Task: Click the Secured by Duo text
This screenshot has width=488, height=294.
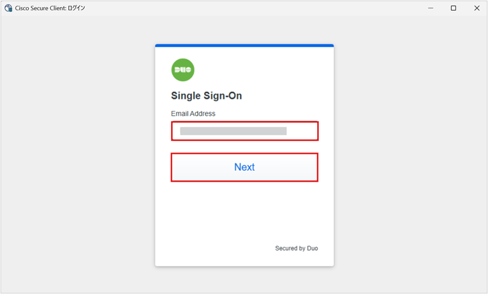Action: [296, 248]
